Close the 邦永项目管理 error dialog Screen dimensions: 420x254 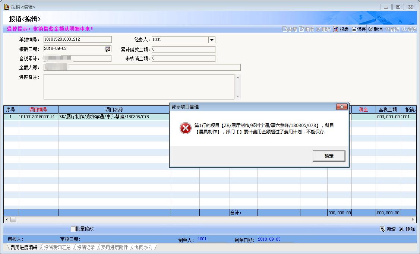[341, 107]
